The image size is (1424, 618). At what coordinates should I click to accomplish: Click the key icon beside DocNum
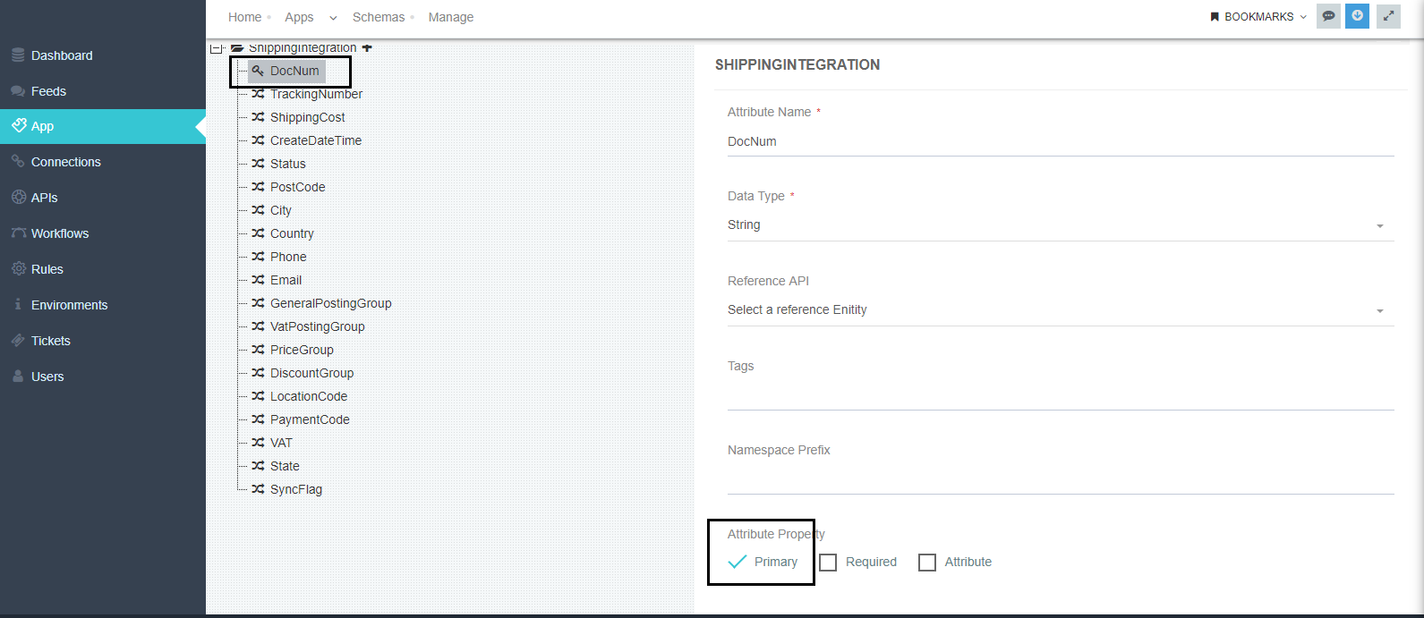258,71
